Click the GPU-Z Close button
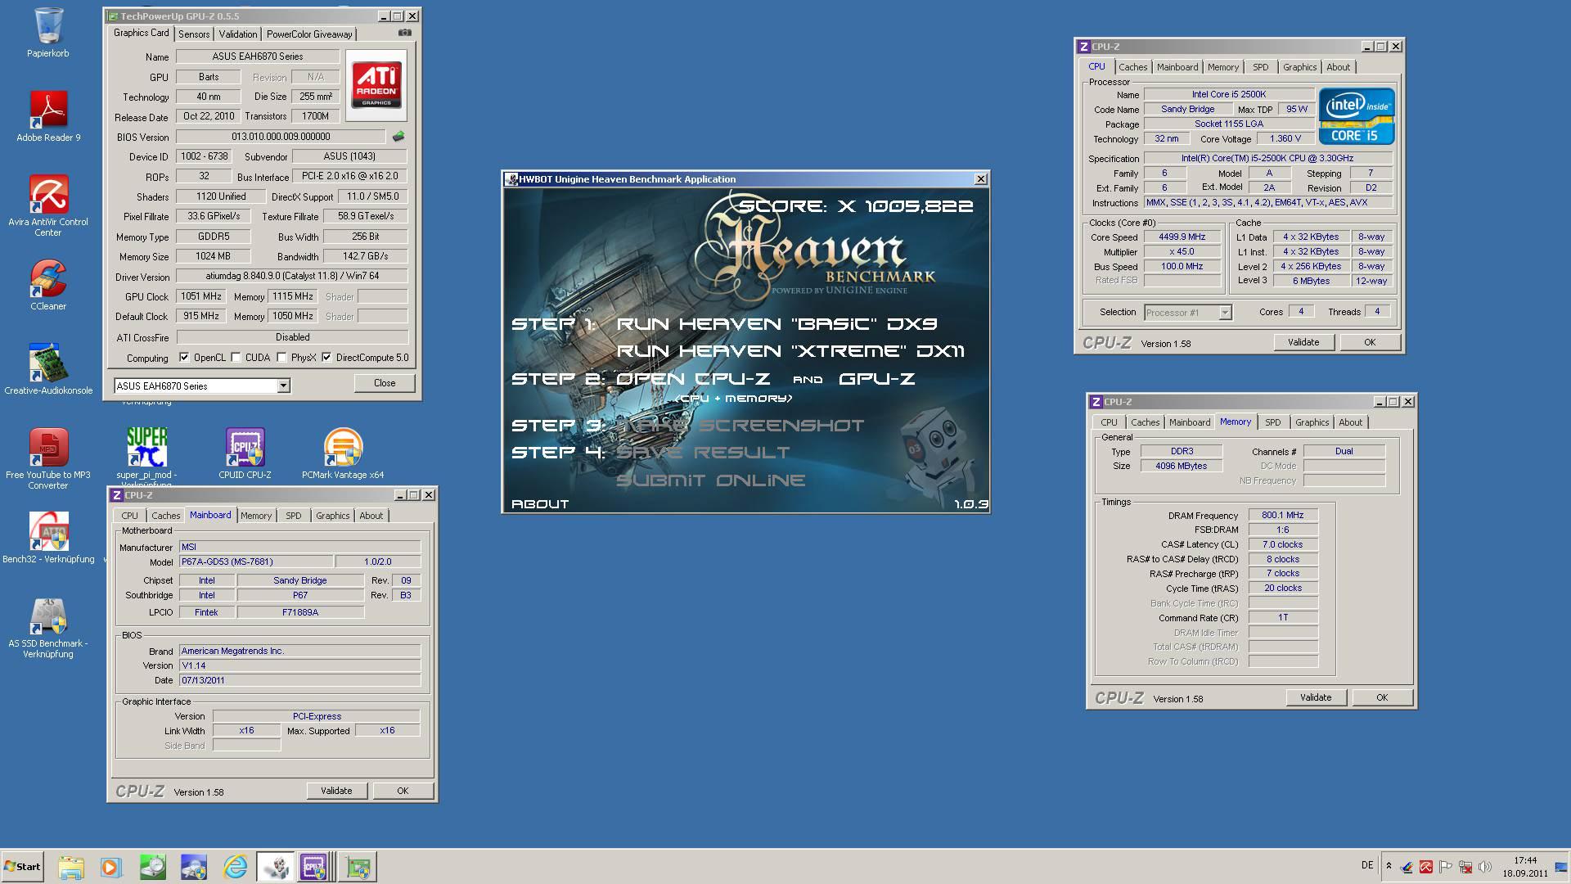The height and width of the screenshot is (884, 1571). 385,383
